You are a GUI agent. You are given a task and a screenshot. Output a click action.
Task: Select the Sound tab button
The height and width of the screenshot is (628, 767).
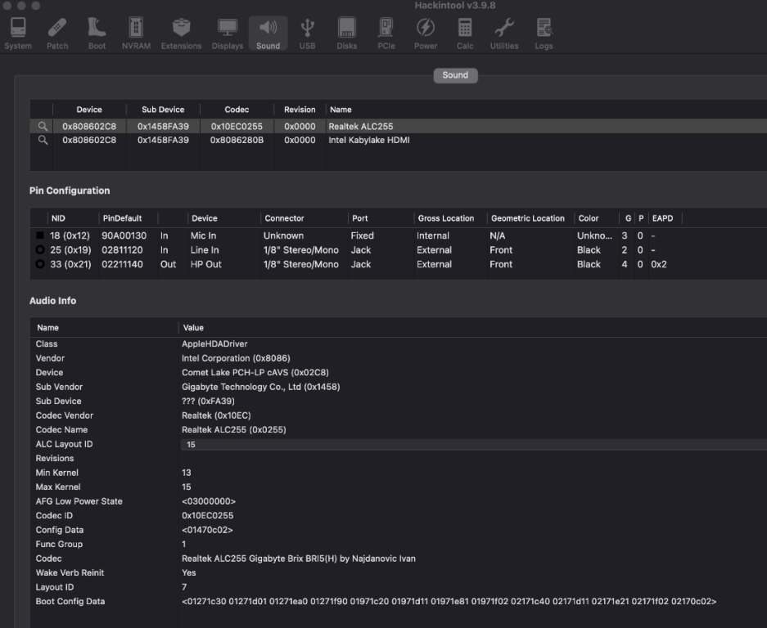coord(455,75)
